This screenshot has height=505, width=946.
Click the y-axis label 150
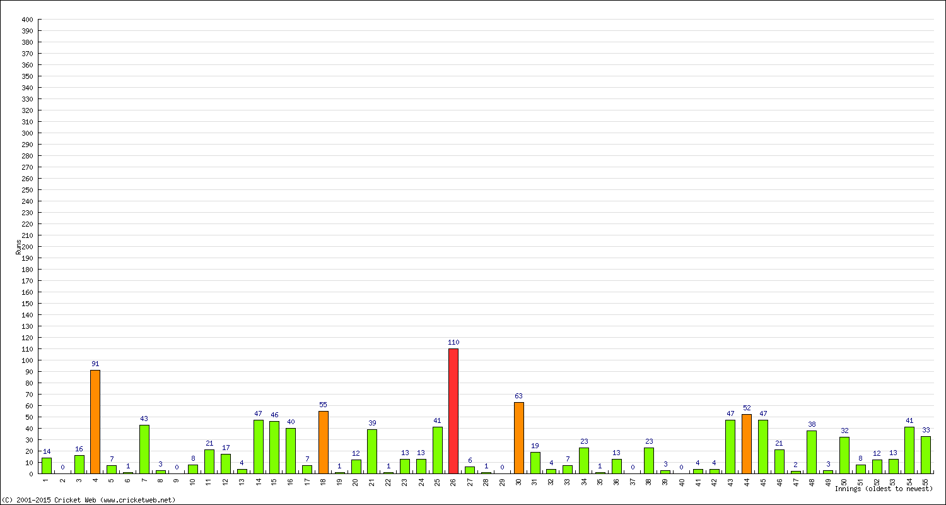click(26, 304)
